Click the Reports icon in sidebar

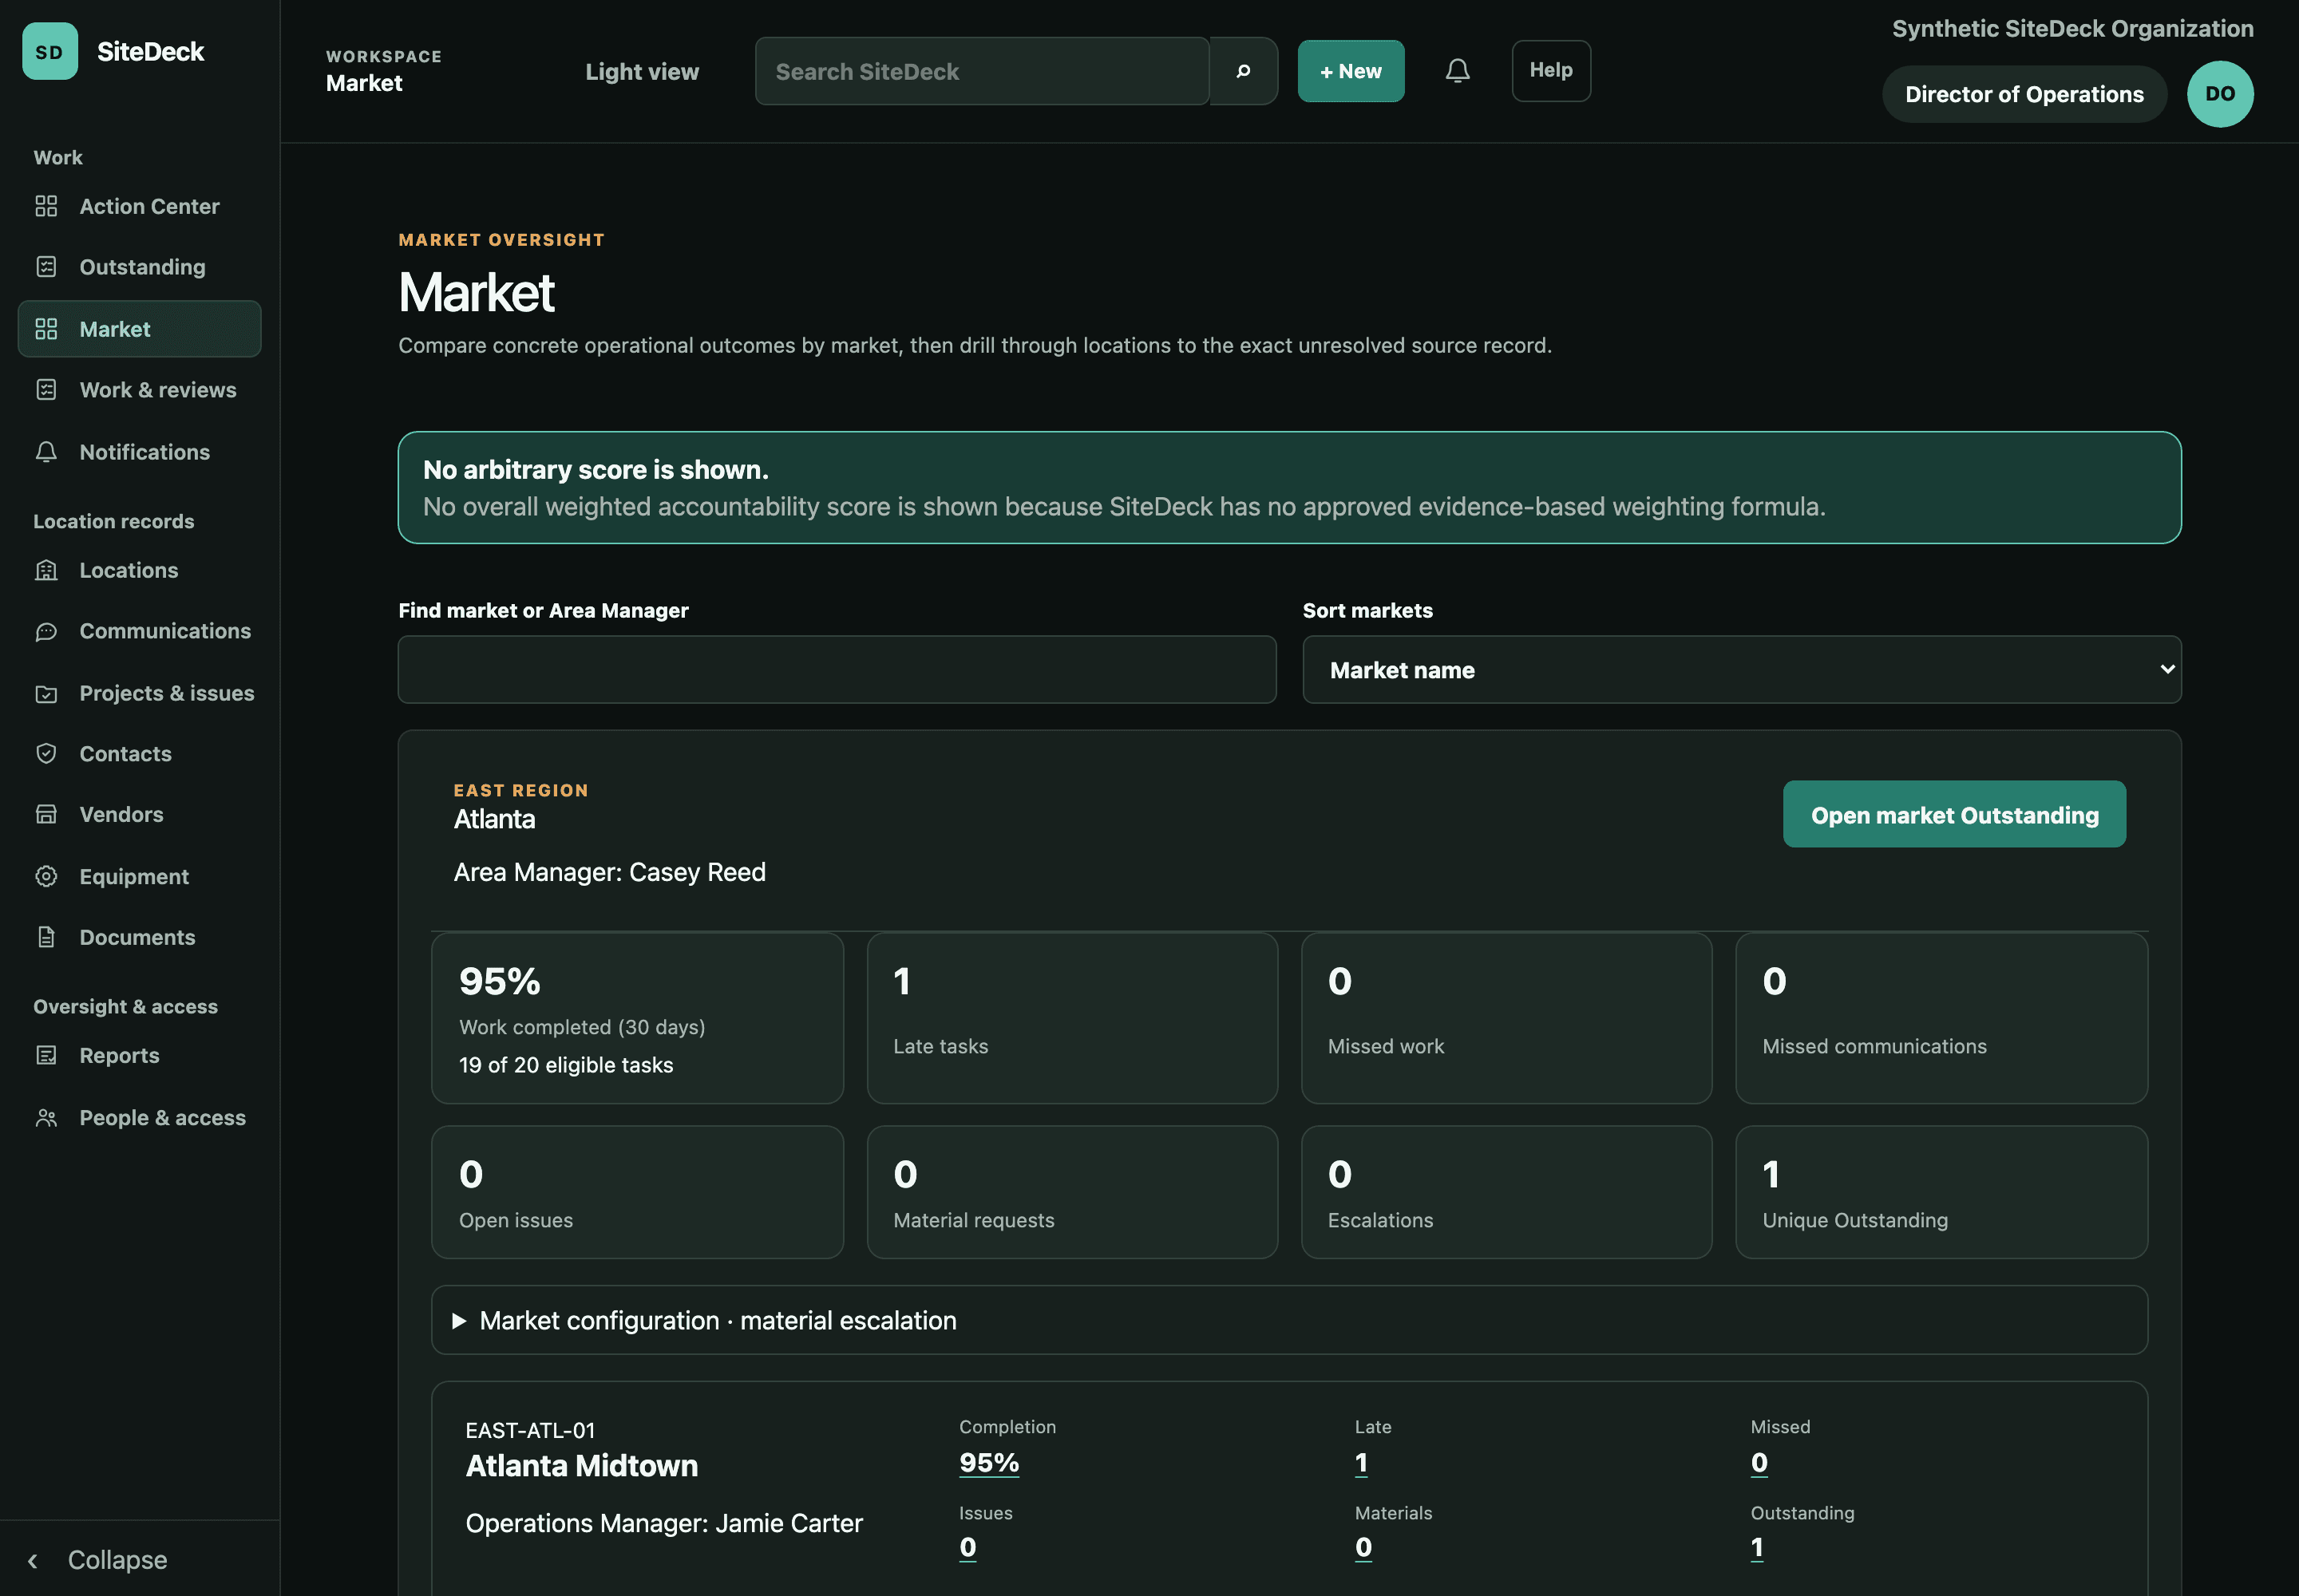[x=46, y=1055]
